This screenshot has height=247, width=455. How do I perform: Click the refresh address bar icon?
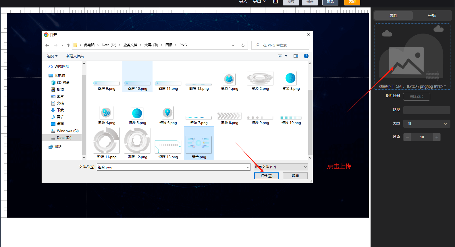pyautogui.click(x=243, y=45)
